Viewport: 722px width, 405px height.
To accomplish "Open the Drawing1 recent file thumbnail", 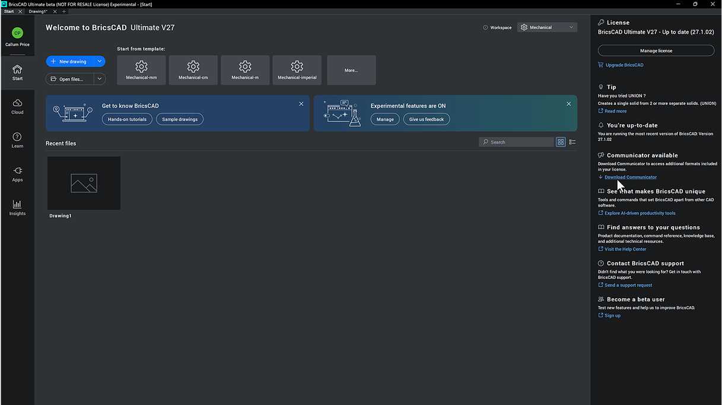I will (84, 183).
